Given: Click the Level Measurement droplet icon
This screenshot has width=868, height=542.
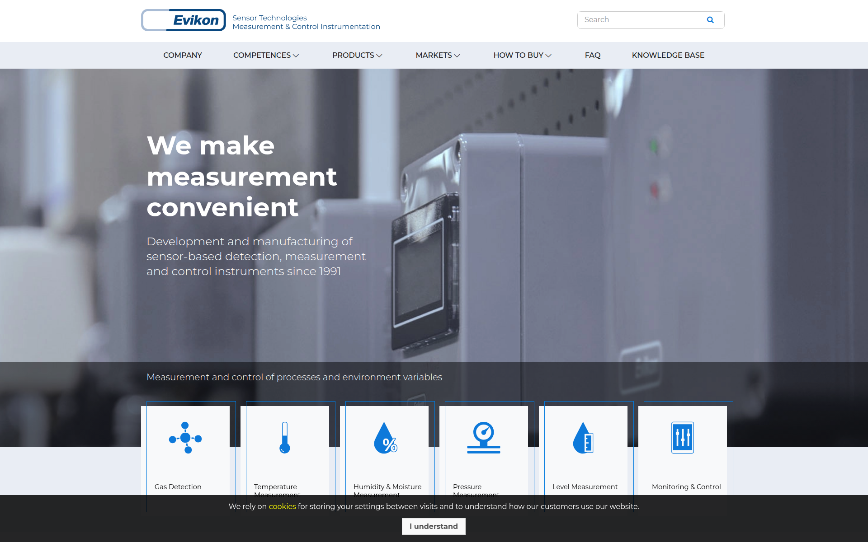Looking at the screenshot, I should tap(583, 438).
